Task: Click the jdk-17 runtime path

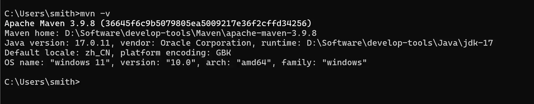Action: click(400, 43)
